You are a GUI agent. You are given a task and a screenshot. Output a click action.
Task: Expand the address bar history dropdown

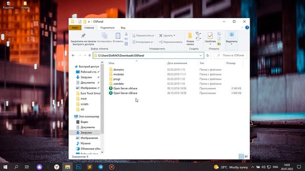[x=201, y=56]
